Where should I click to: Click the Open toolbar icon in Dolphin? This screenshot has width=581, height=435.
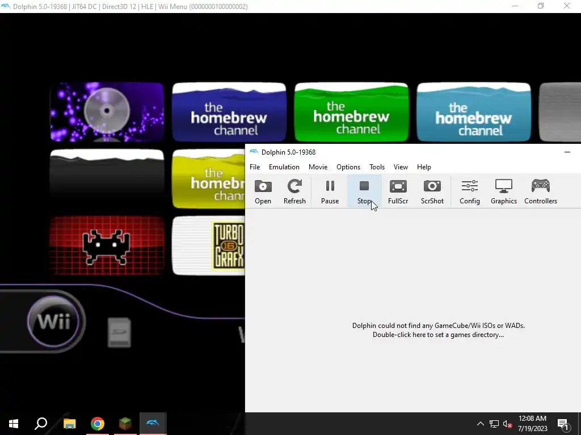[x=263, y=191]
